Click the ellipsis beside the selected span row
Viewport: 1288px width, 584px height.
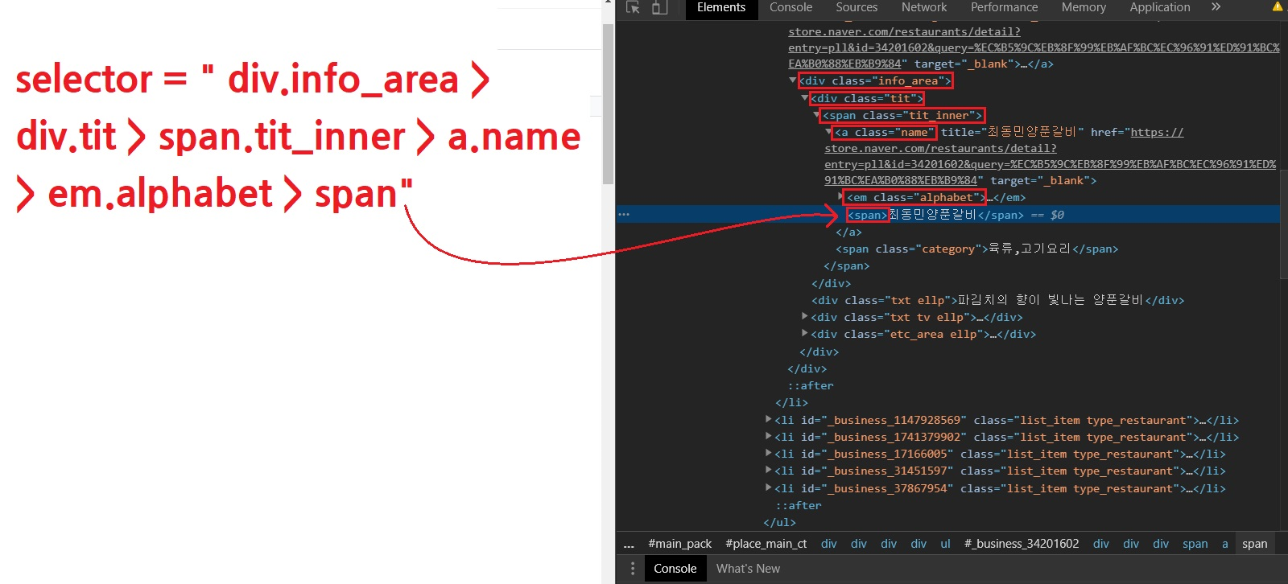(624, 215)
